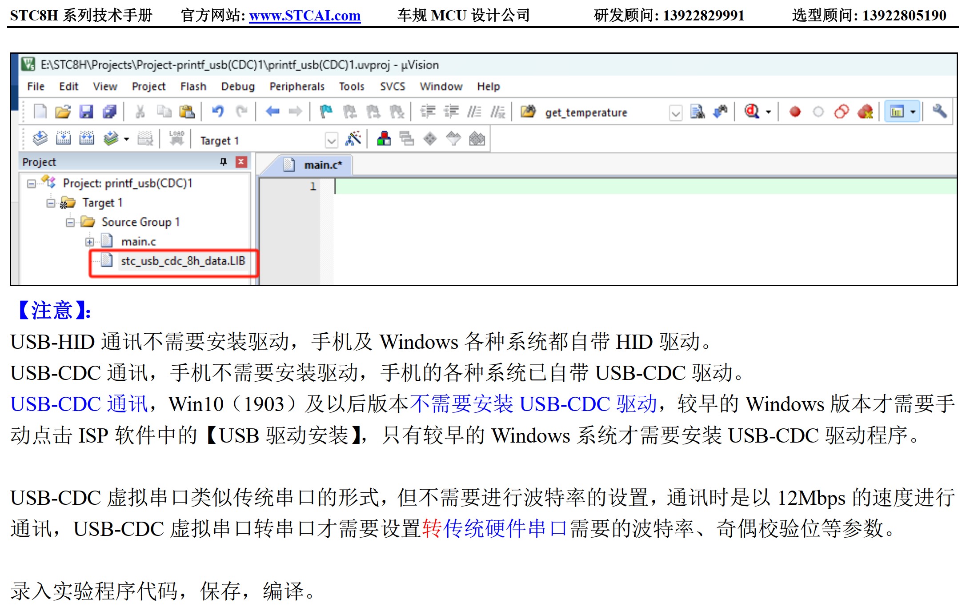Go to previous bookmark icon

350,112
